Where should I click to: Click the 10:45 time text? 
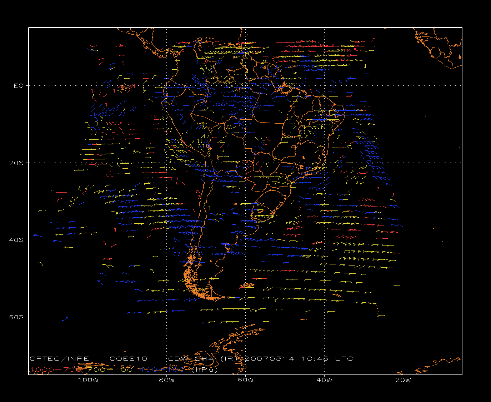pos(315,359)
